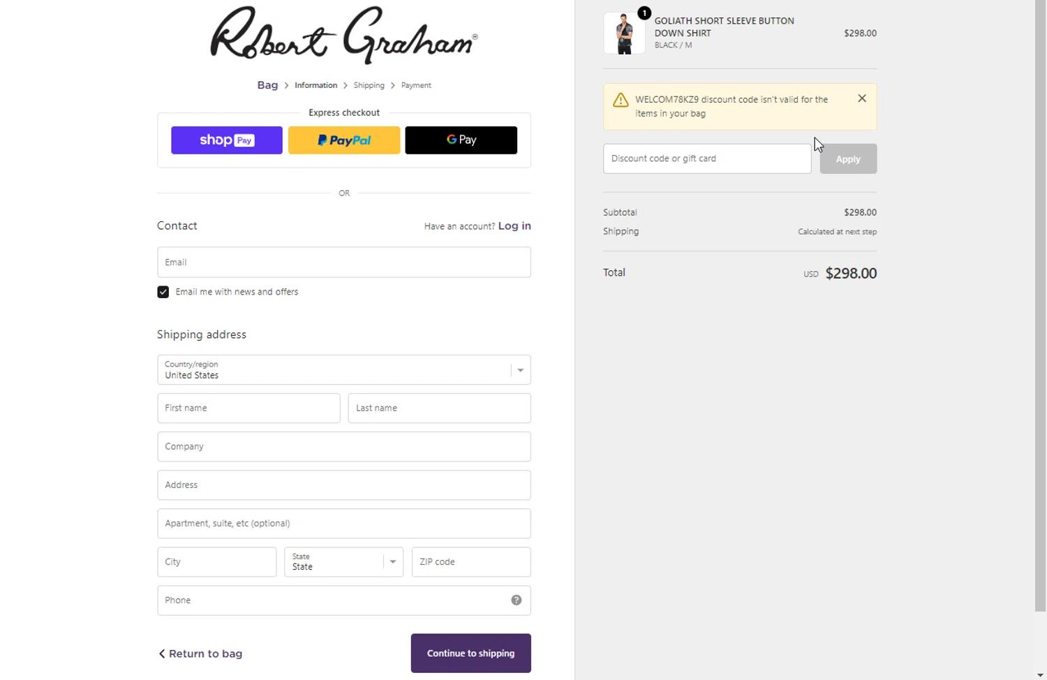This screenshot has width=1047, height=680.
Task: Select the Payment breadcrumb step
Action: 416,85
